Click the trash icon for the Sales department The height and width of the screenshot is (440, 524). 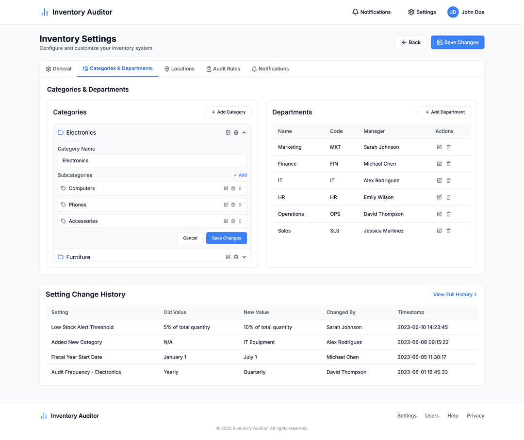click(448, 231)
